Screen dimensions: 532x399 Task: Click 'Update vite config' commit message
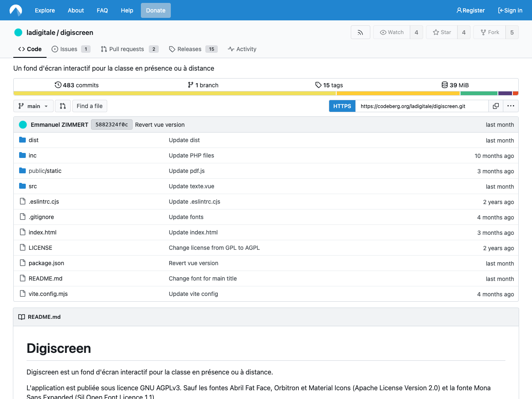193,294
